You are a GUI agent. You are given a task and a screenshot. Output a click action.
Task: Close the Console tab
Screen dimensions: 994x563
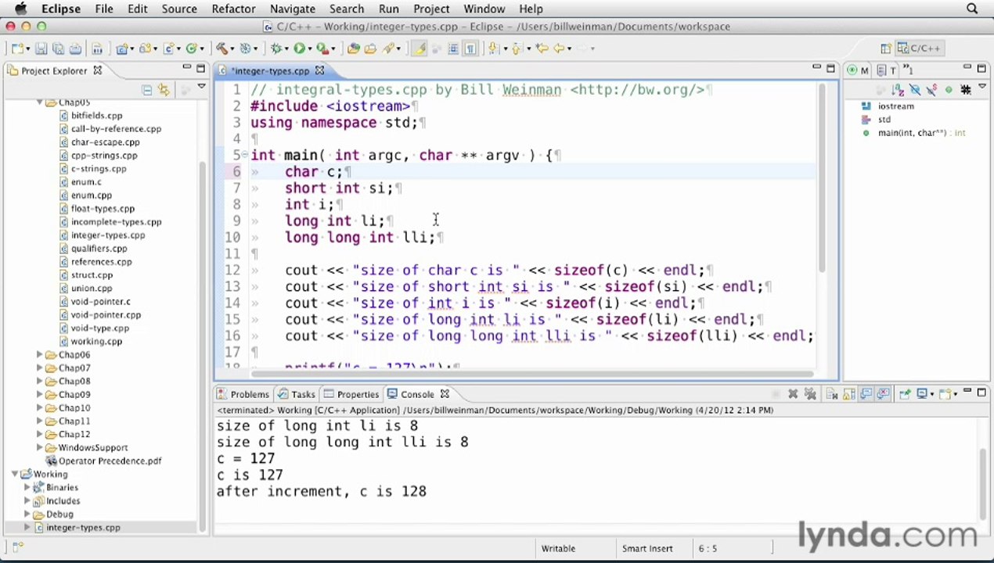point(445,394)
